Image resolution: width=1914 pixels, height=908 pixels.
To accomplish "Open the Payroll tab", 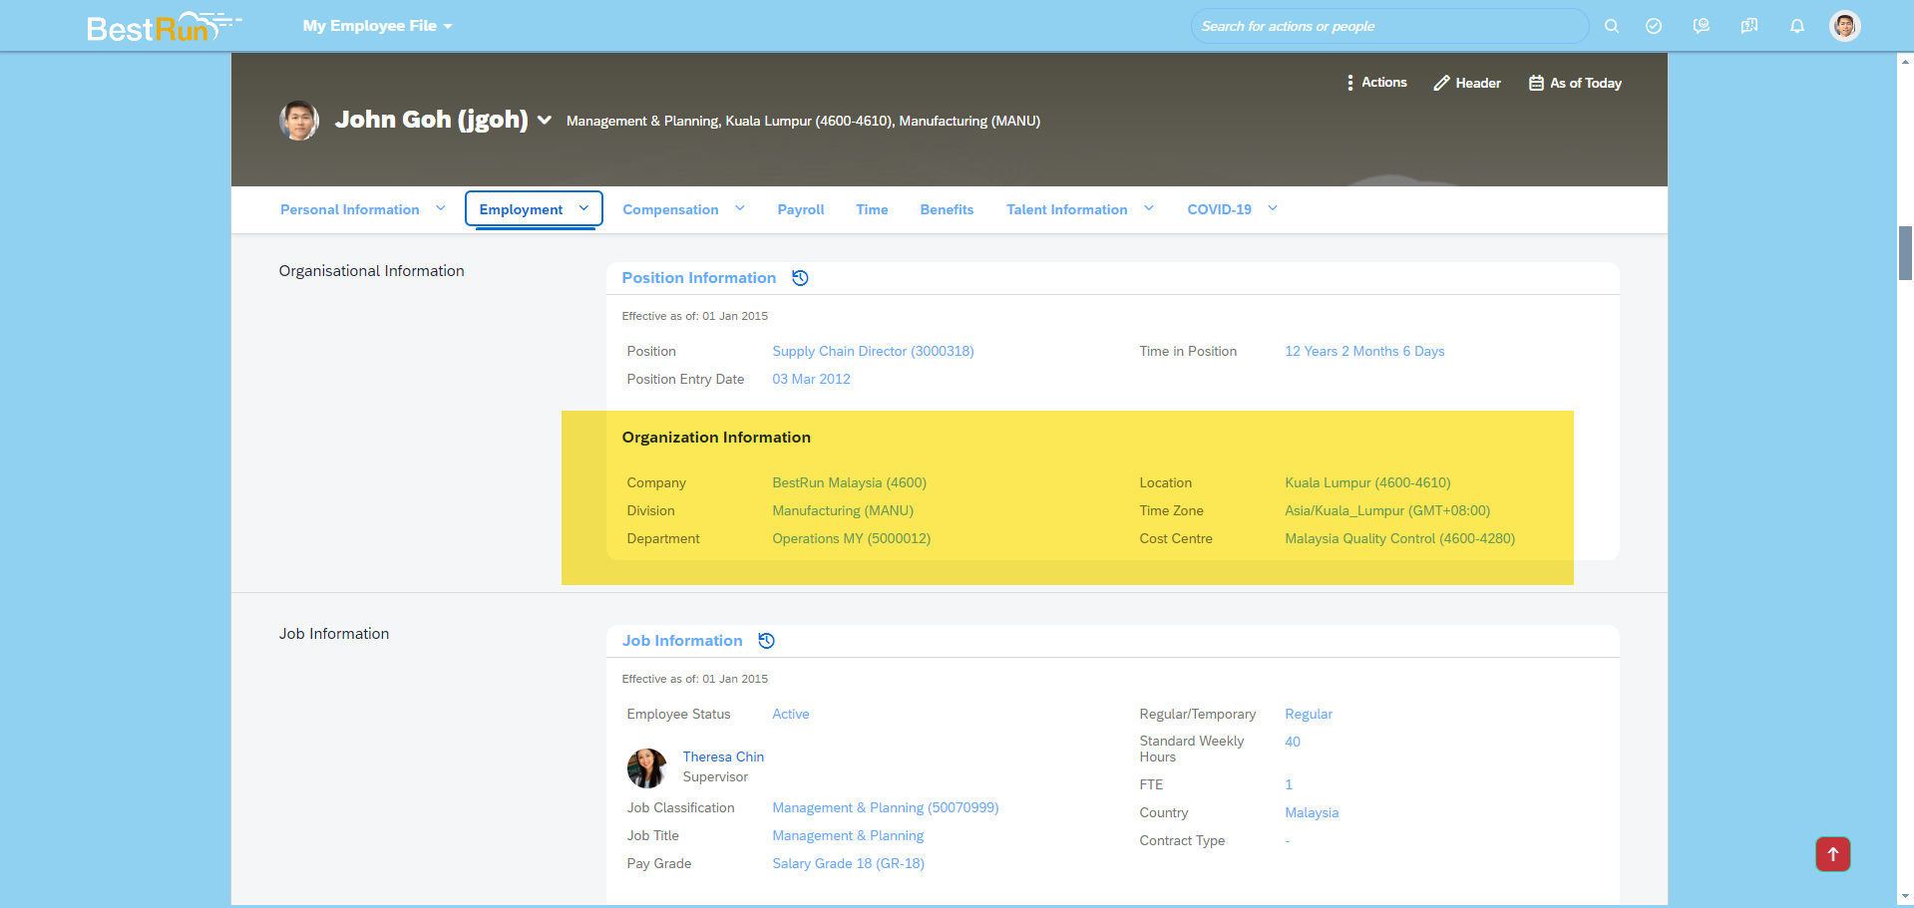I will point(801,209).
